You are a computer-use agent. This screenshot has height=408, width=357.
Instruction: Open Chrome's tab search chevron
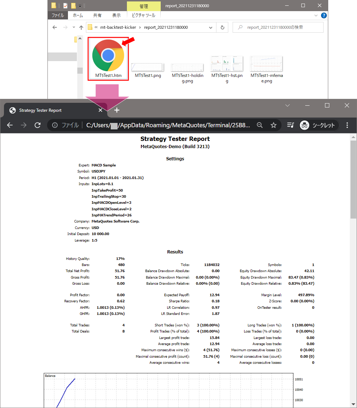coord(288,105)
